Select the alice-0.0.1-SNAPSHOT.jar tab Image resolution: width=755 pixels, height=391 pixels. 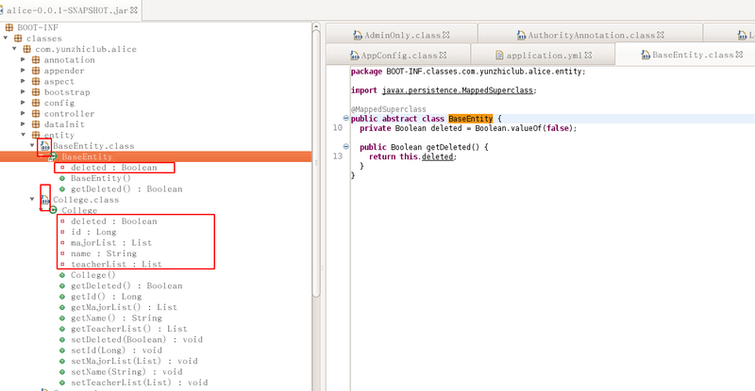click(70, 10)
